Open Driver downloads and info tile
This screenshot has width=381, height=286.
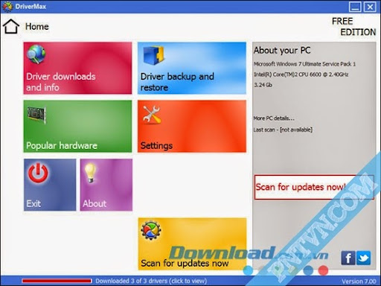click(x=77, y=68)
